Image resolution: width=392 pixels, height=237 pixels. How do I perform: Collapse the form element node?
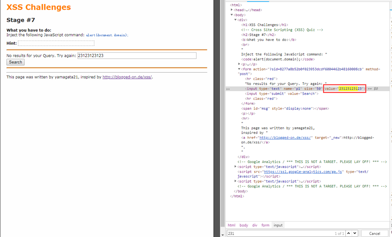tap(239, 69)
